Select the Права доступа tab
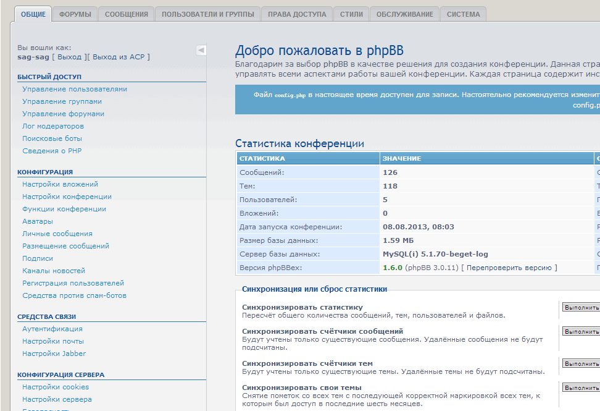The width and height of the screenshot is (600, 411). click(x=297, y=14)
